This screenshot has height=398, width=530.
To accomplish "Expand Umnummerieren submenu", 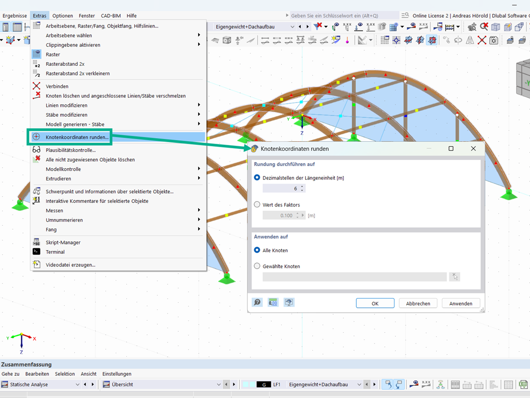I will 118,220.
